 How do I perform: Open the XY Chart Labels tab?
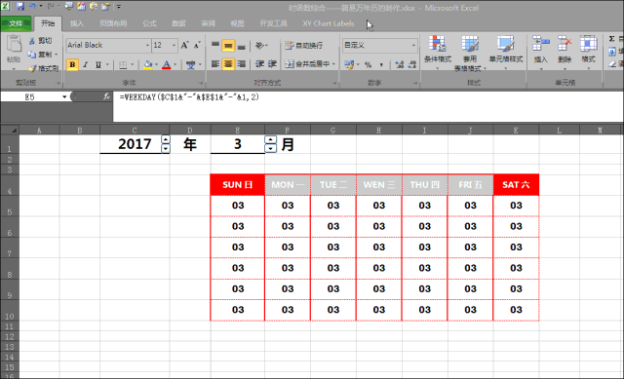point(329,23)
